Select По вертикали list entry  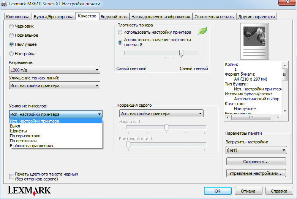click(x=56, y=141)
